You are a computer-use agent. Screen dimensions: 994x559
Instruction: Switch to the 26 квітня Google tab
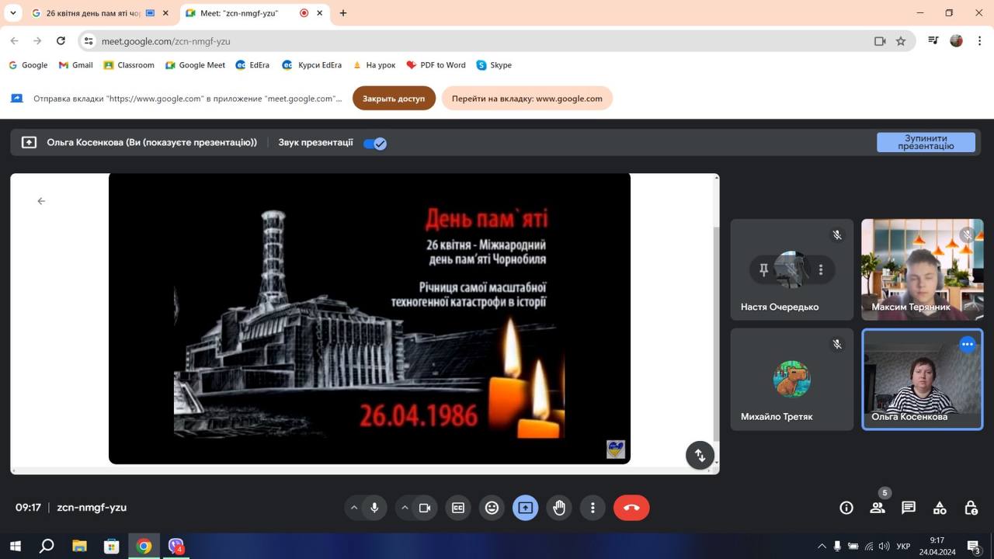point(93,13)
